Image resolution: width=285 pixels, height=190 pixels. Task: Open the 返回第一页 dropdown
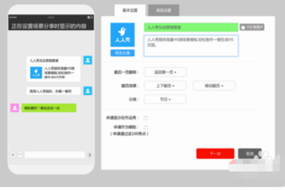point(165,72)
